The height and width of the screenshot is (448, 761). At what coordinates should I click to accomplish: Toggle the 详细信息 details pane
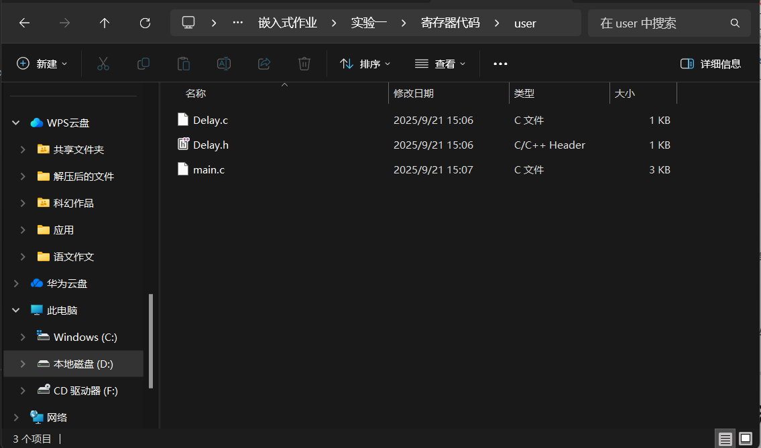[x=711, y=64]
